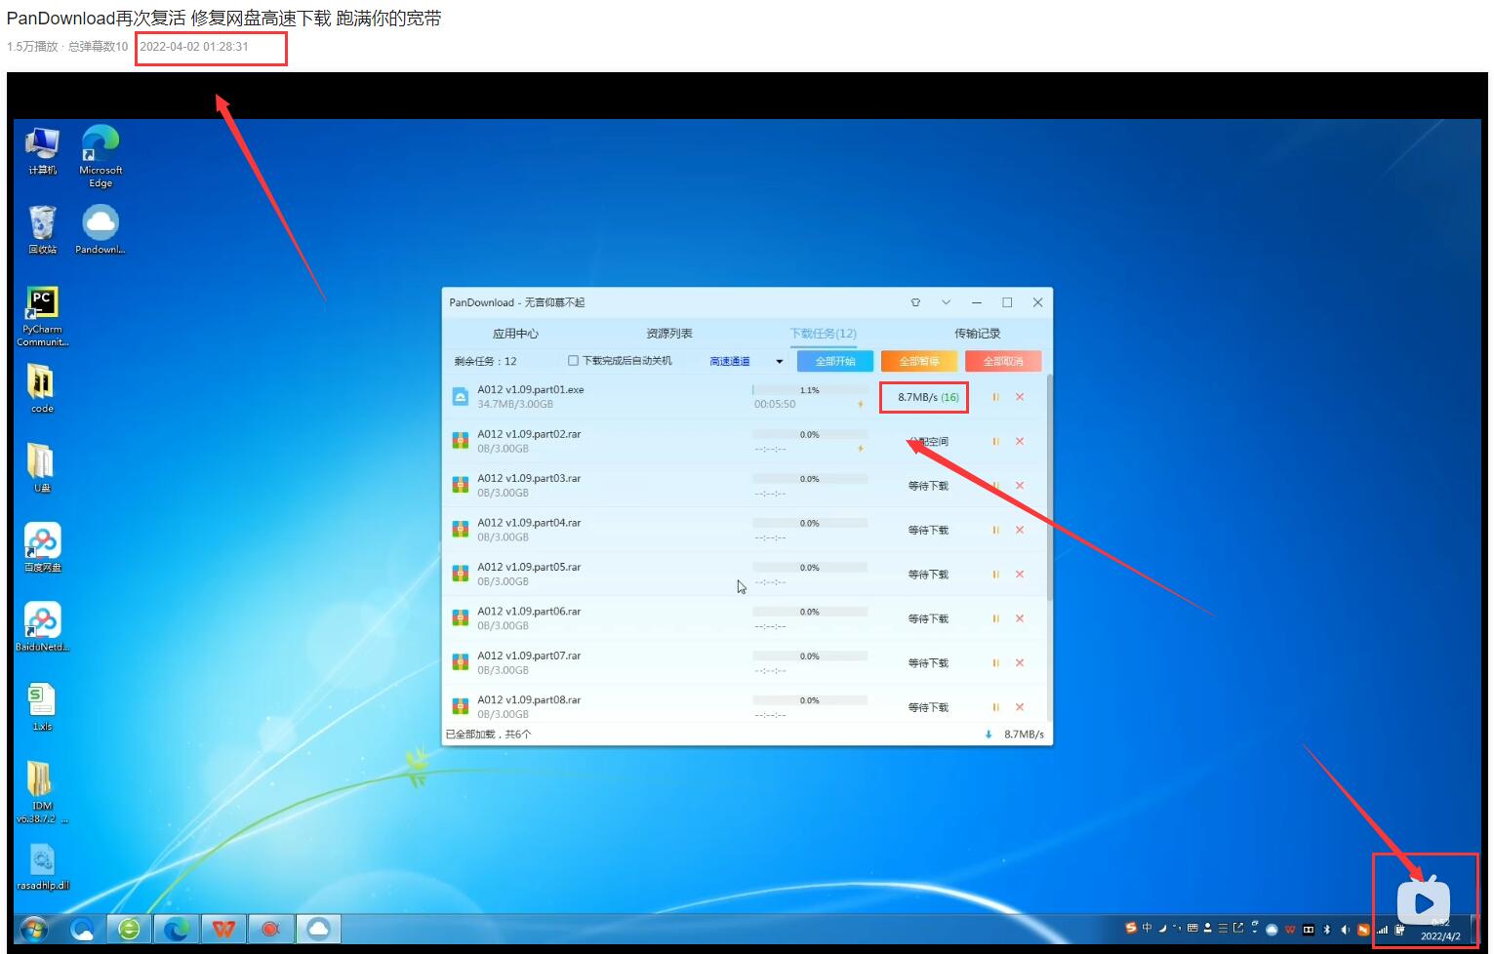Remove the A012 v1.09.part06.rar task
This screenshot has width=1494, height=954.
pos(1020,618)
